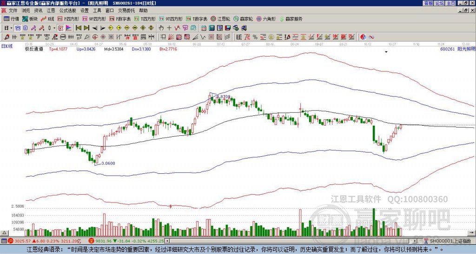Open the 资讯 menu
This screenshot has width=476, height=254.
[x=38, y=11]
